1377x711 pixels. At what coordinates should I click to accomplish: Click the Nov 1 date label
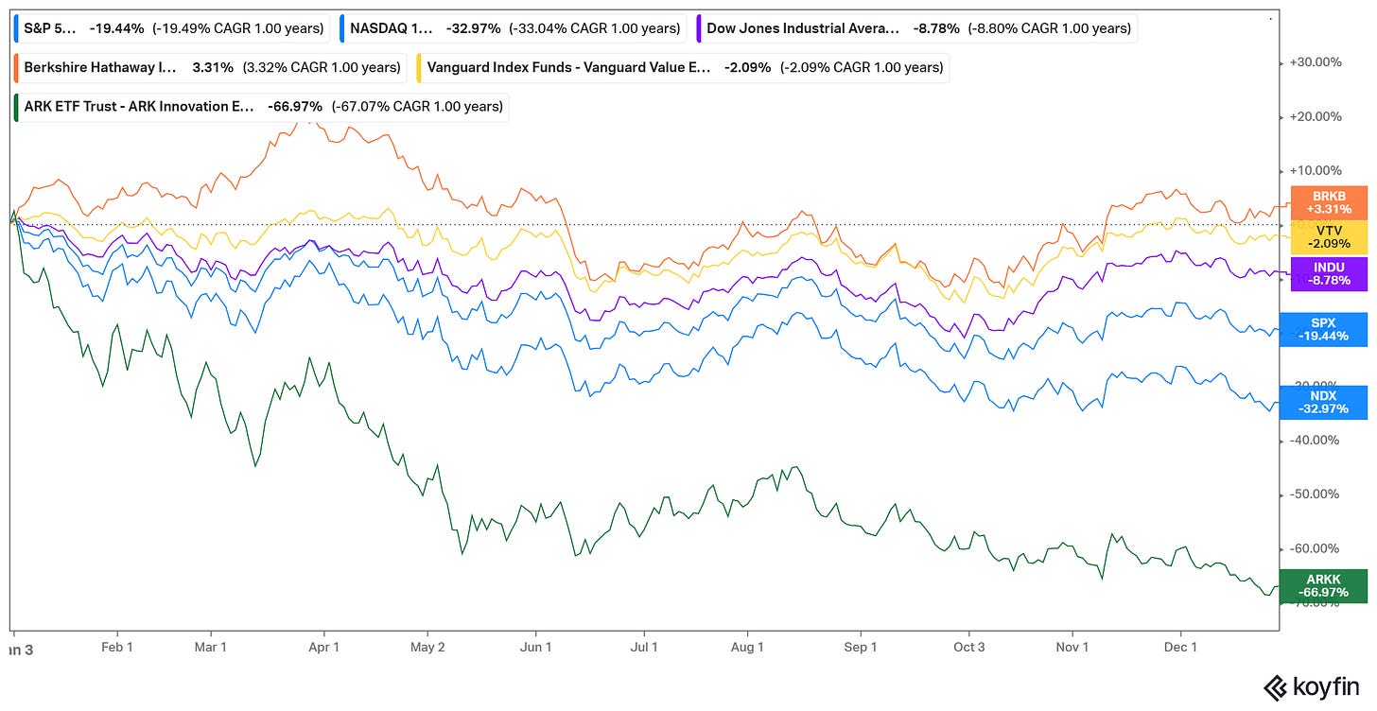1072,648
